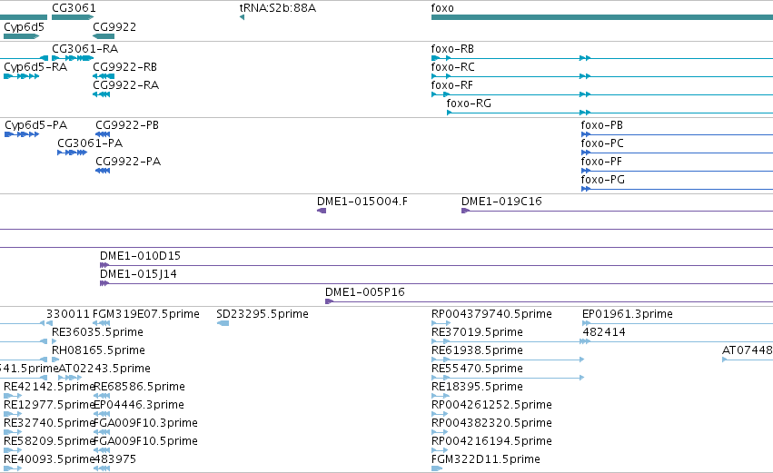Click the Cyp6d5 gene glyph
773x473 pixels.
pyautogui.click(x=21, y=36)
